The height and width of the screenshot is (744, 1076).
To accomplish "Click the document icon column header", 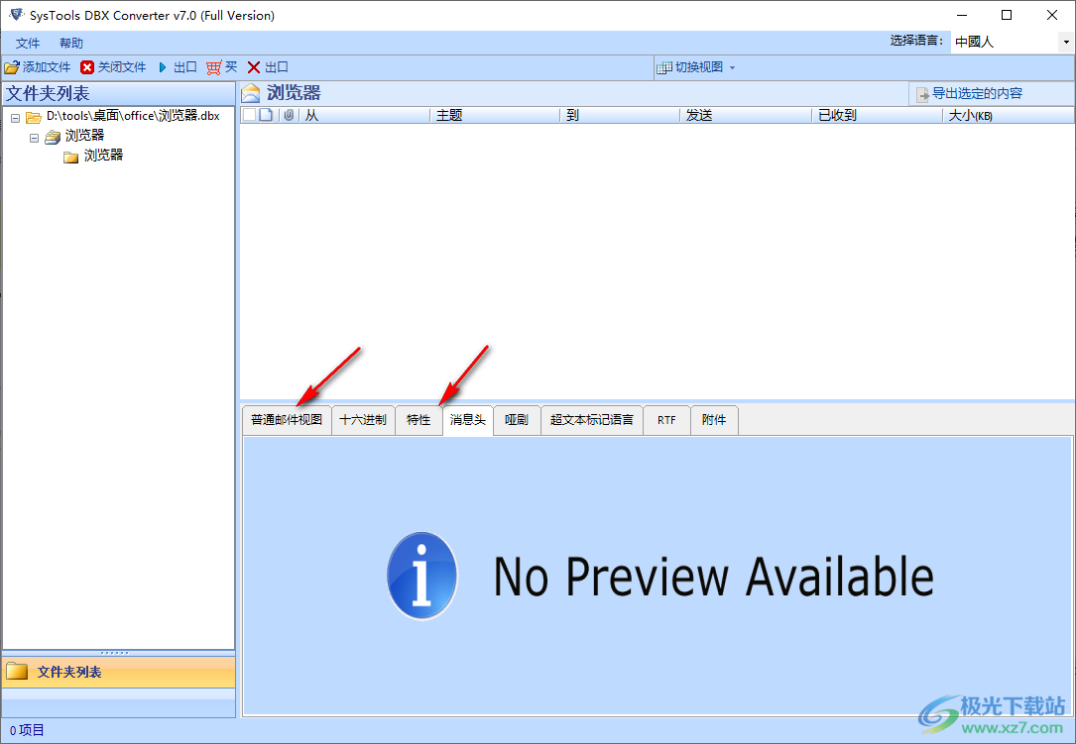I will coord(268,114).
